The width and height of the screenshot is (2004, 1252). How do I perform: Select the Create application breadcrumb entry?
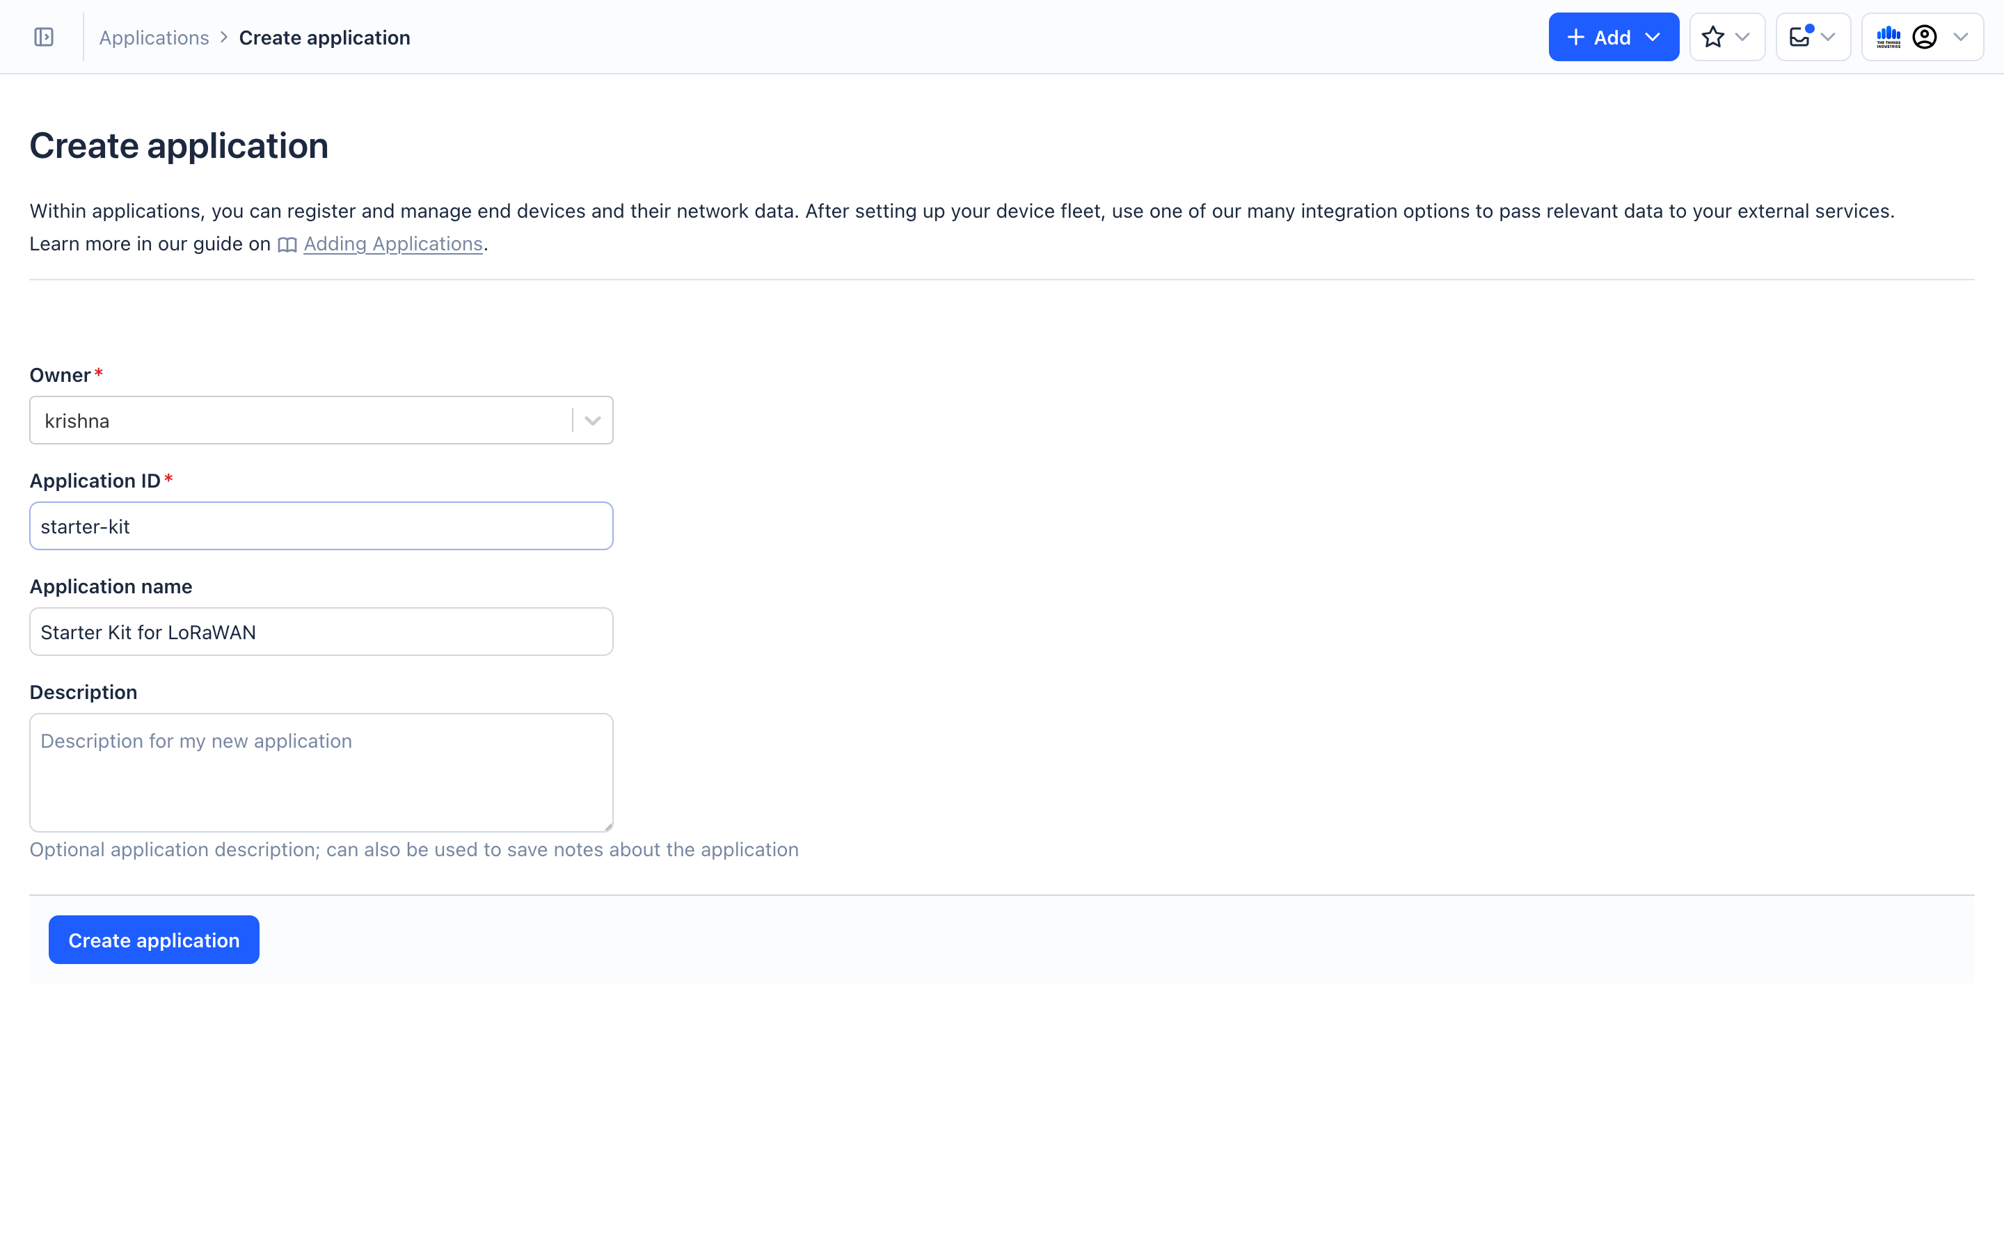(324, 38)
